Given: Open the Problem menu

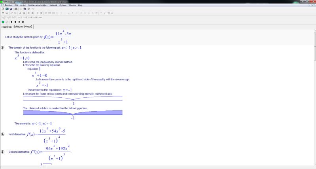Looking at the screenshot, I should coord(9,5).
